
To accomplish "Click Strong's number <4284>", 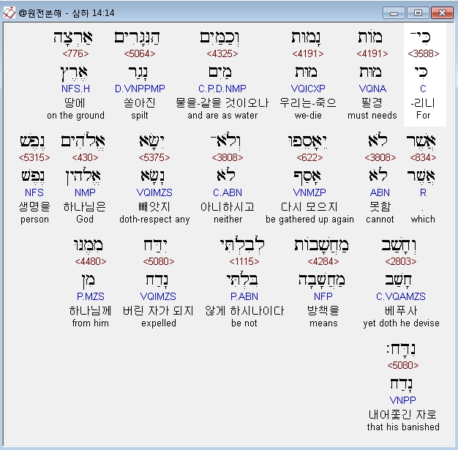I will click(x=323, y=261).
